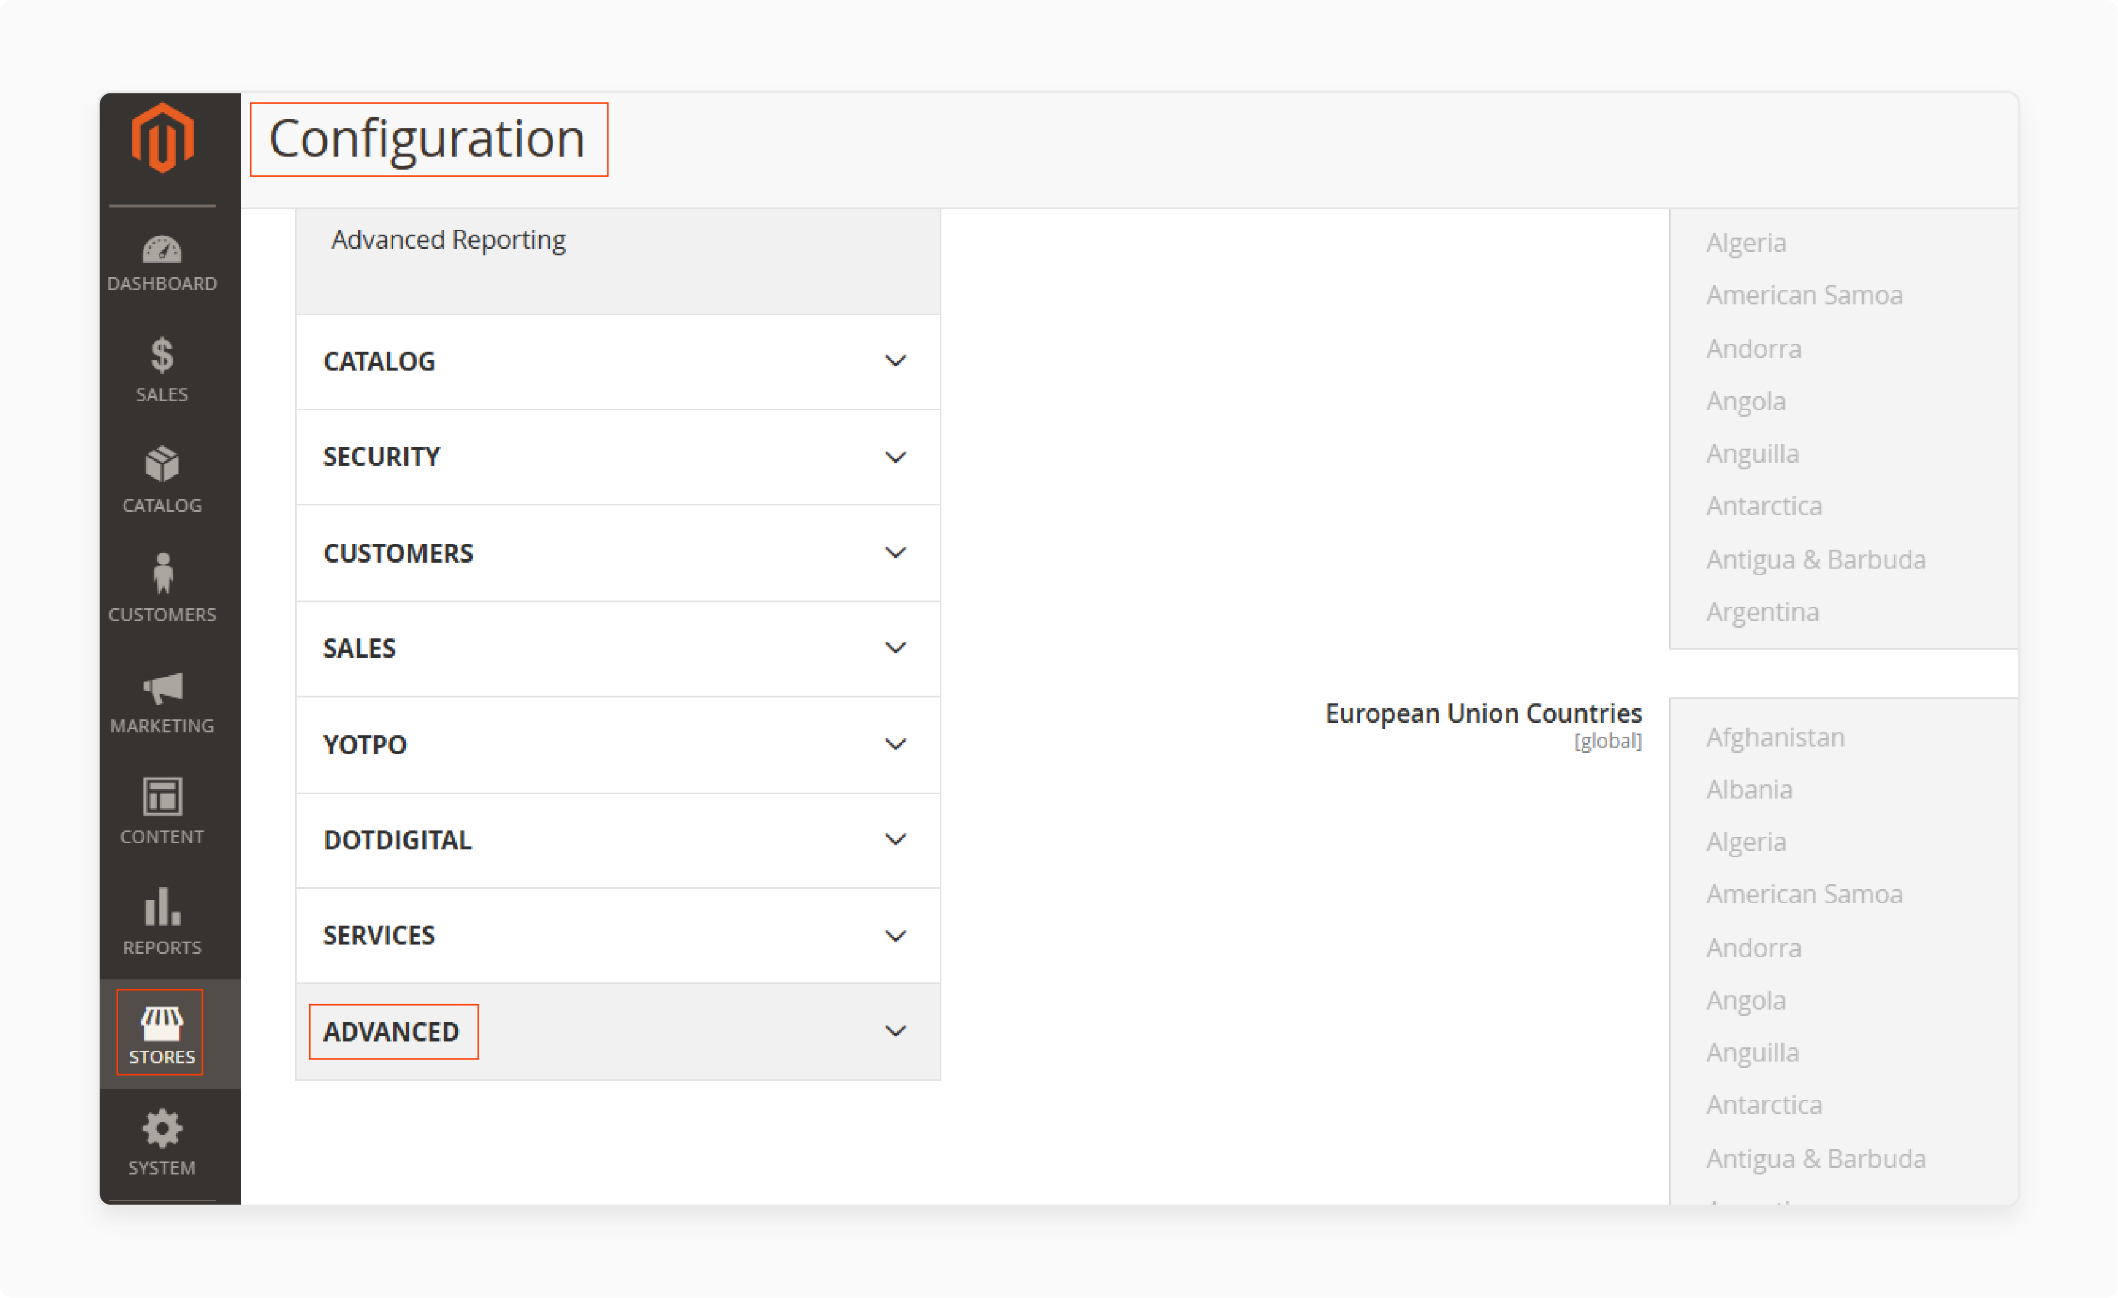Select Andorra in the upper country list
The width and height of the screenshot is (2118, 1298).
tap(1753, 349)
